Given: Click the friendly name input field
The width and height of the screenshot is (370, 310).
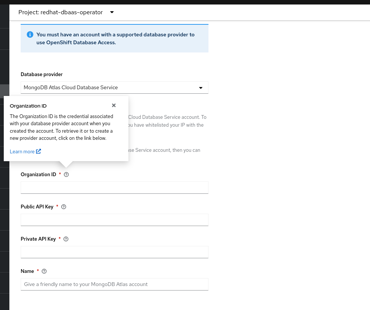Looking at the screenshot, I should 114,284.
